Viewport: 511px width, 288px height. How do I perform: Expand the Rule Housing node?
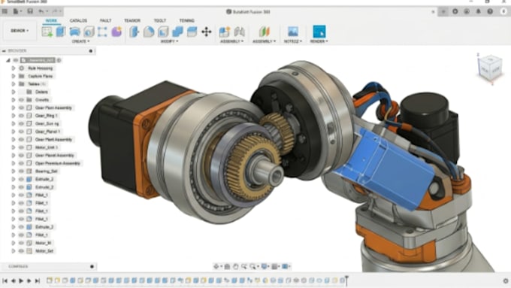click(x=14, y=68)
